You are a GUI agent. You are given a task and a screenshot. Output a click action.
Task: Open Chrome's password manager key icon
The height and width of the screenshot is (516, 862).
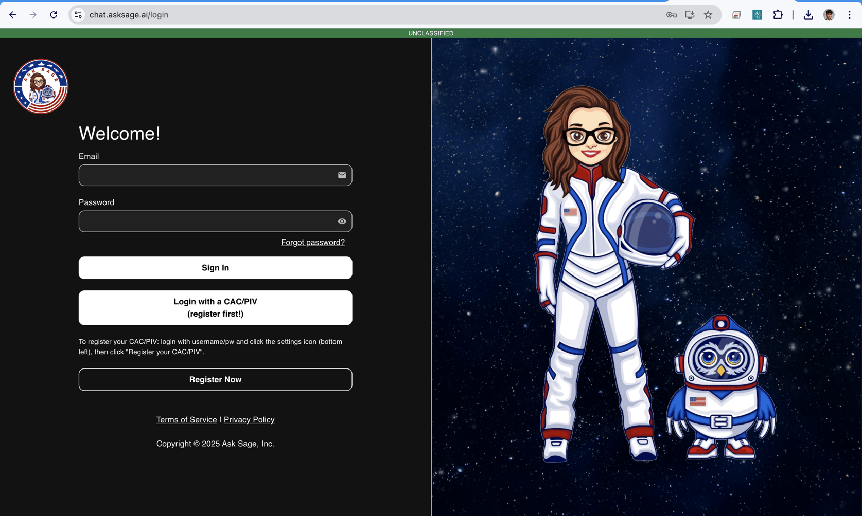[671, 15]
